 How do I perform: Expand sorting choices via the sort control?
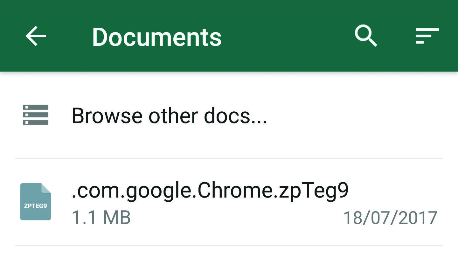click(x=427, y=36)
